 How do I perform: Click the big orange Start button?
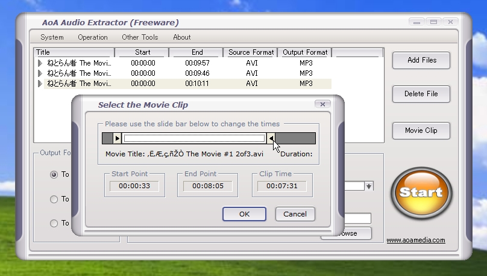[x=421, y=192]
